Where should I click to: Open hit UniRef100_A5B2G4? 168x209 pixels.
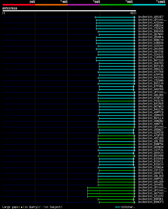[x=151, y=26]
